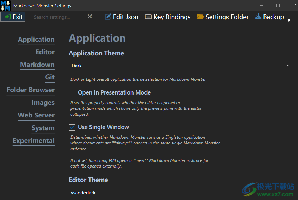Screen dimensions: 298x200
Task: Jump to Git settings section
Action: click(x=50, y=77)
